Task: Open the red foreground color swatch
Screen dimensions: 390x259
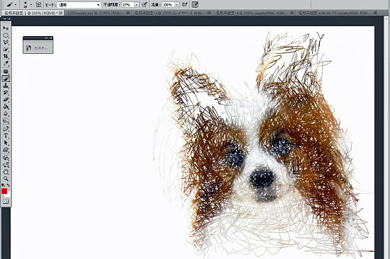Action: coord(4,191)
